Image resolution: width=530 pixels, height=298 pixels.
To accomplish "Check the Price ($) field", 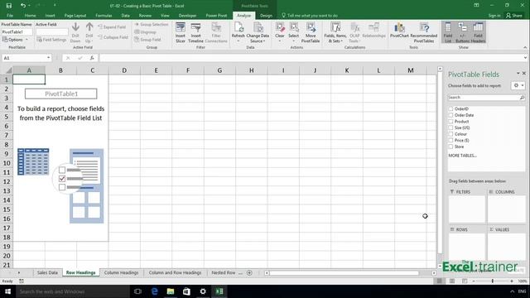I will 450,140.
